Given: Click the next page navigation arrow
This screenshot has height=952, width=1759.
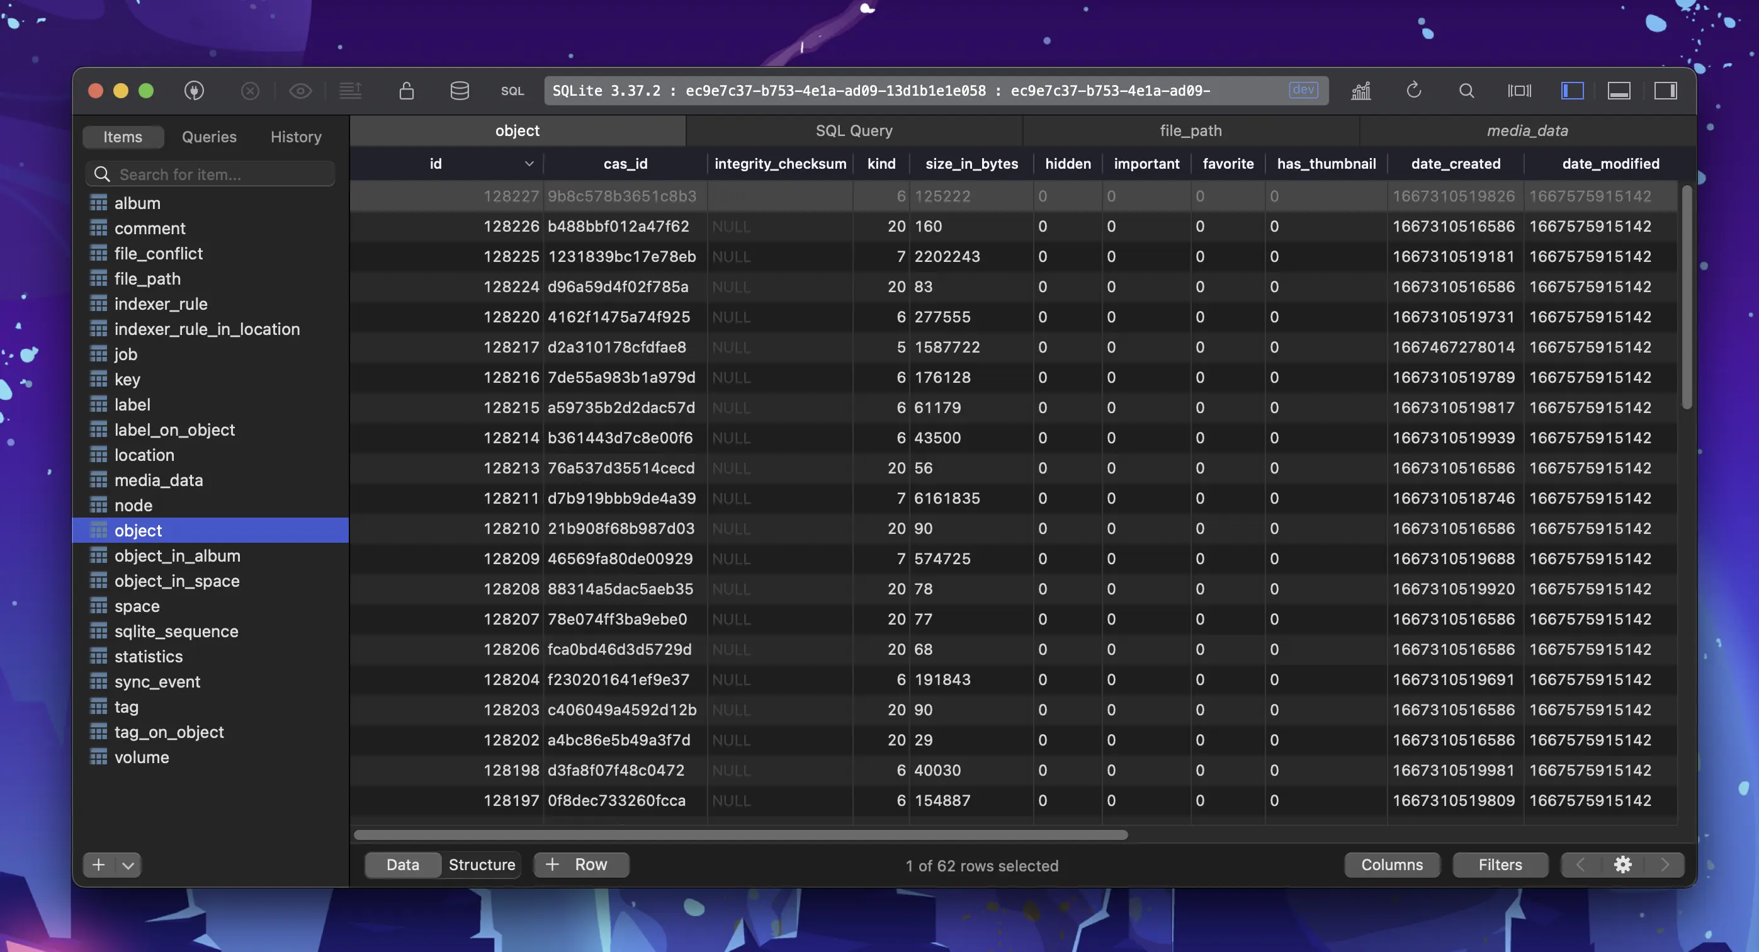Looking at the screenshot, I should [1664, 865].
